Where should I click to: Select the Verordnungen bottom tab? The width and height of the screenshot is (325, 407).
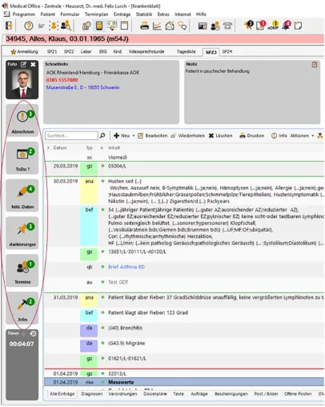(x=122, y=394)
